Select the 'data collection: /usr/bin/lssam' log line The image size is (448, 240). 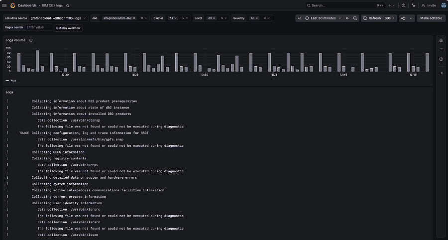(x=68, y=235)
